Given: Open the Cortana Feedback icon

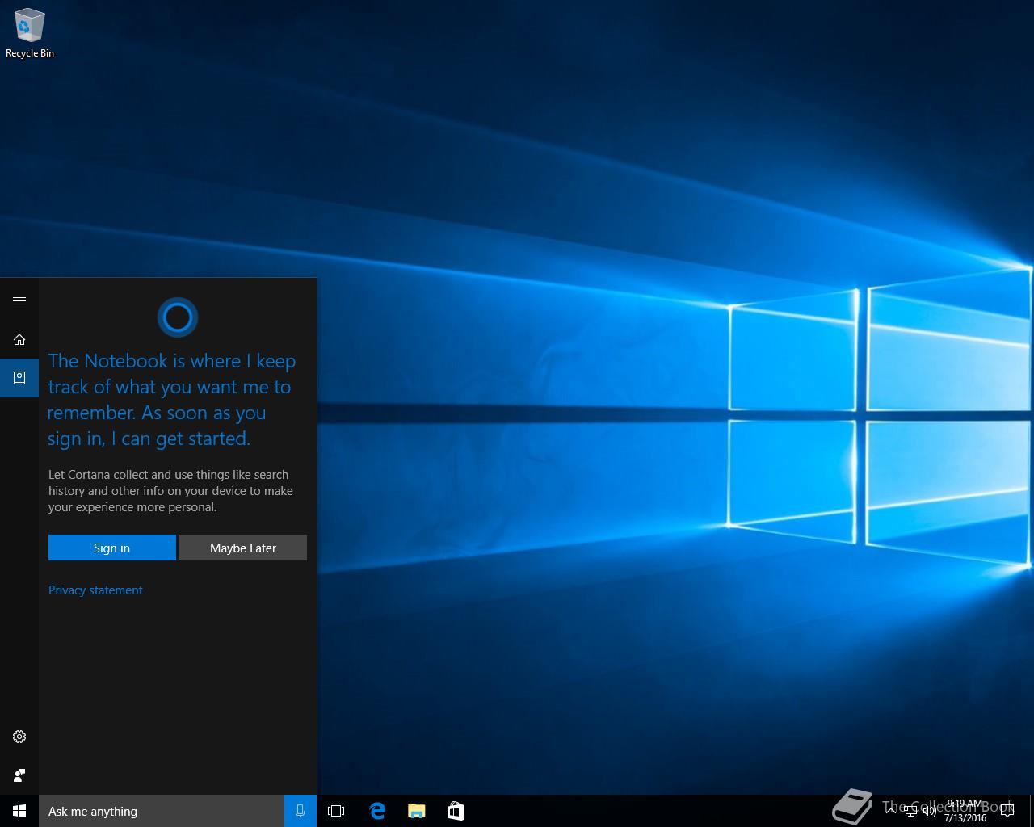Looking at the screenshot, I should [x=19, y=775].
